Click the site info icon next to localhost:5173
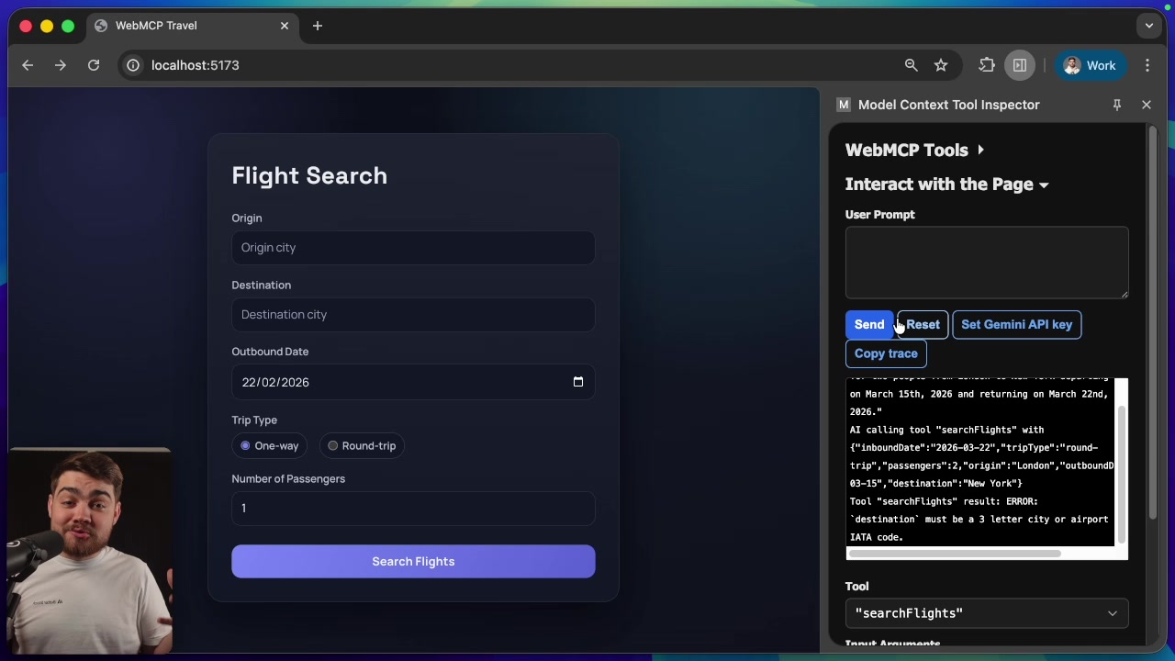The width and height of the screenshot is (1175, 661). pyautogui.click(x=133, y=65)
